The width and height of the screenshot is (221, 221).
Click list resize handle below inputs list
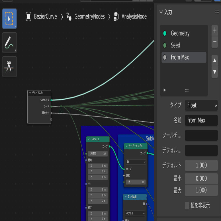187,90
